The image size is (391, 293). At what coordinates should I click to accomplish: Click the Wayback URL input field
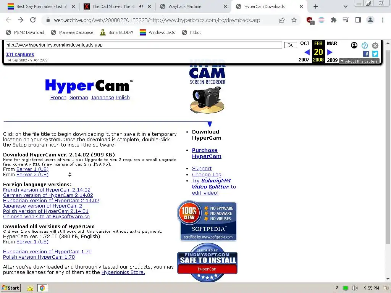pyautogui.click(x=144, y=45)
